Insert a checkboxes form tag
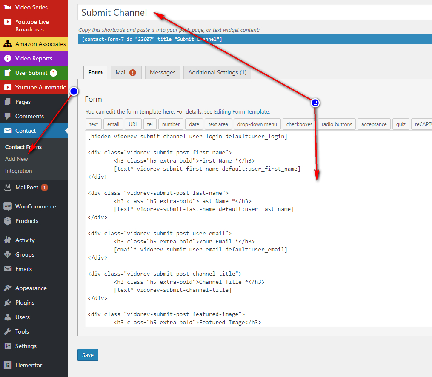Screen dimensions: 432x377 coord(299,124)
